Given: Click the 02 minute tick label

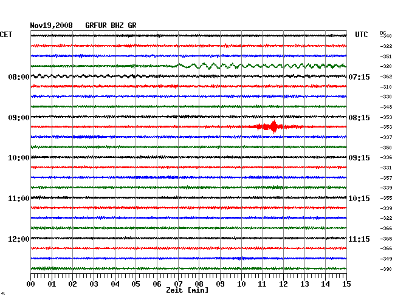Looking at the screenshot, I should [x=72, y=284].
